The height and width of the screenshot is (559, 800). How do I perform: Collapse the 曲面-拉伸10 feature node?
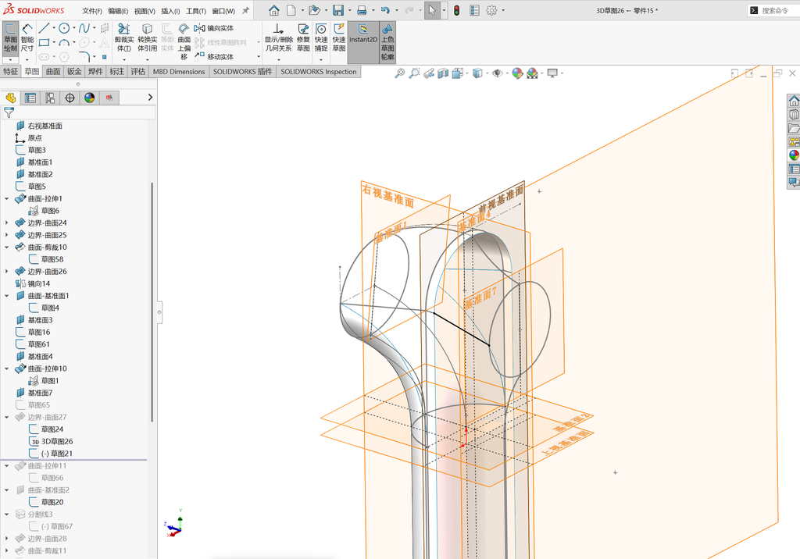[x=6, y=369]
